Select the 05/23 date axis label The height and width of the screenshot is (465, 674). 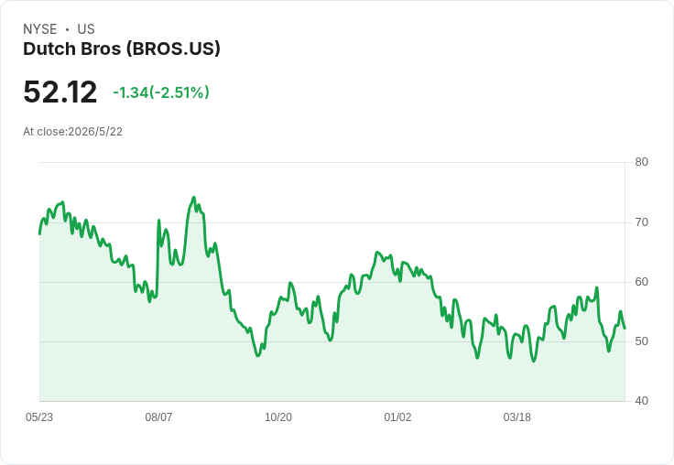(x=39, y=416)
